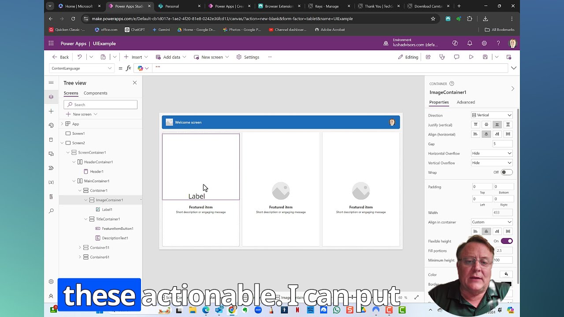Screen dimensions: 564x317
Task: Open the Settings gear in purple header
Action: [484, 43]
